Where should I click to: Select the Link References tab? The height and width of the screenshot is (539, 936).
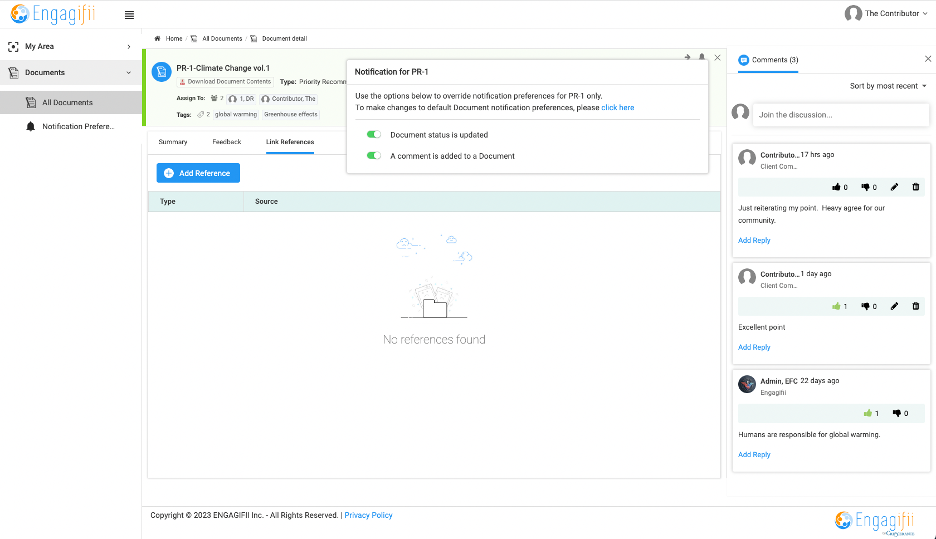click(x=290, y=142)
